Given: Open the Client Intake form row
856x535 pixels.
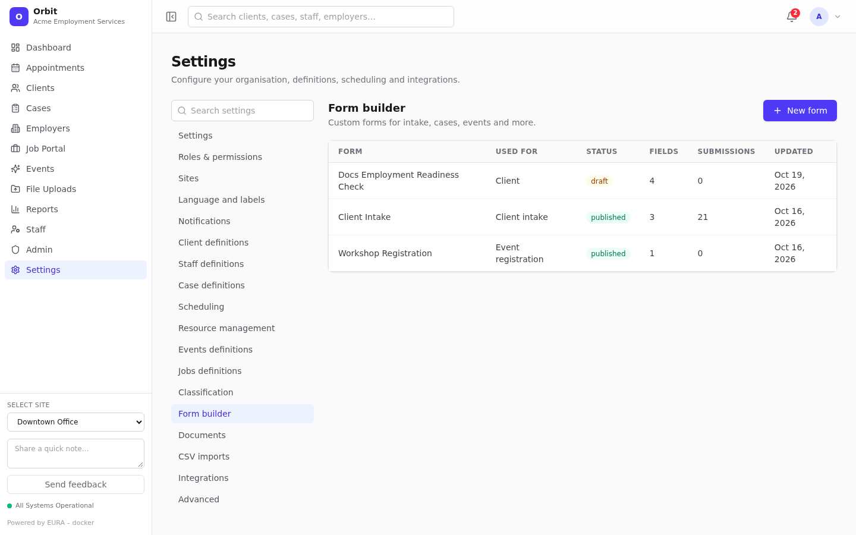Looking at the screenshot, I should click(x=583, y=217).
